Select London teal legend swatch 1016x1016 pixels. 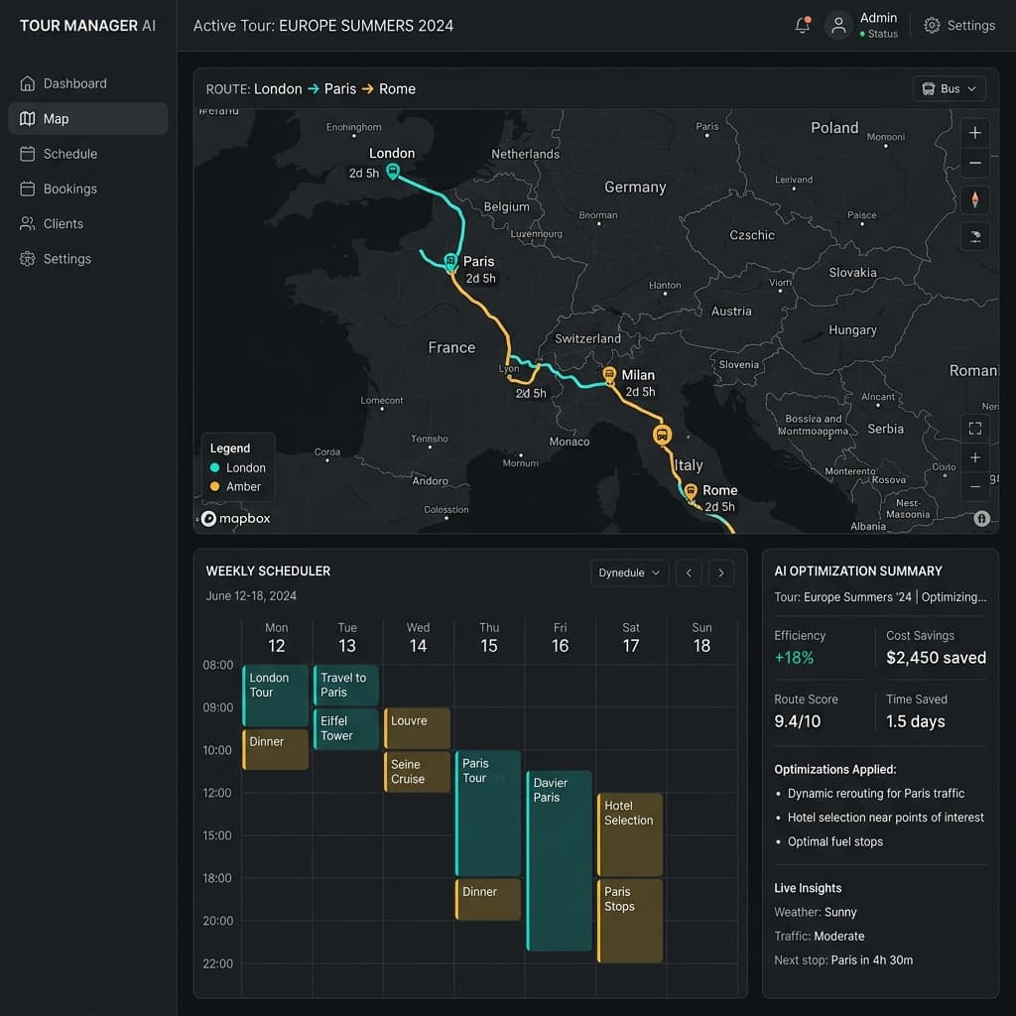tap(214, 467)
